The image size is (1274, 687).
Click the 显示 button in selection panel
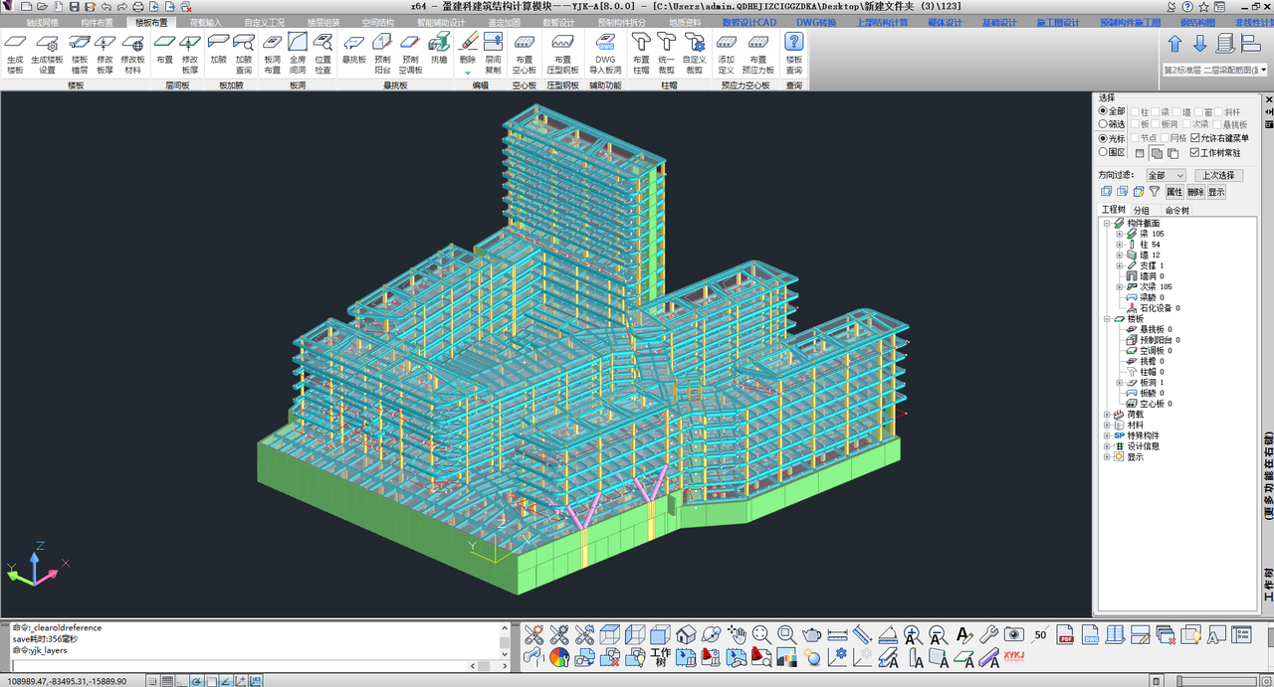[1216, 192]
